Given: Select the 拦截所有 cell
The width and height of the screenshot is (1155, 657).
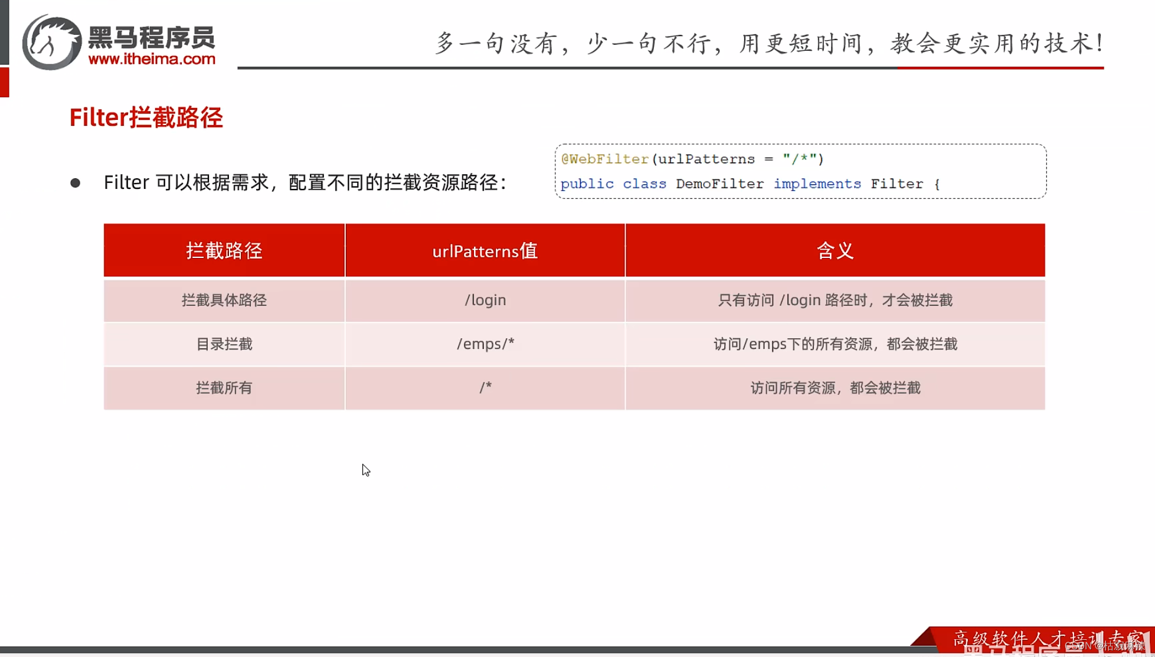Looking at the screenshot, I should click(x=224, y=388).
